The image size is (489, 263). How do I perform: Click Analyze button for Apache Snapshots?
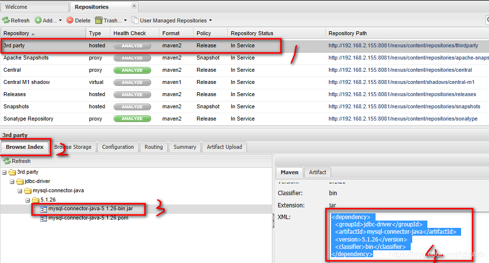132,58
